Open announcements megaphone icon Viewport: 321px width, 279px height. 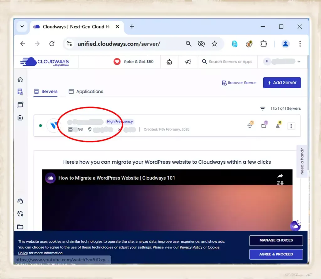point(188,62)
